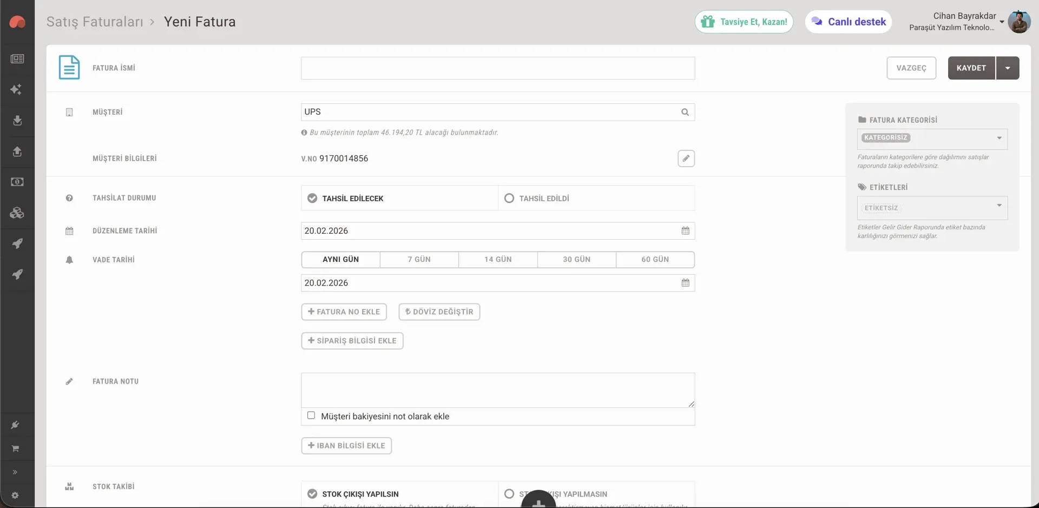Viewport: 1039px width, 508px height.
Task: Open the cash banknote icon in the sidebar
Action: 17,182
